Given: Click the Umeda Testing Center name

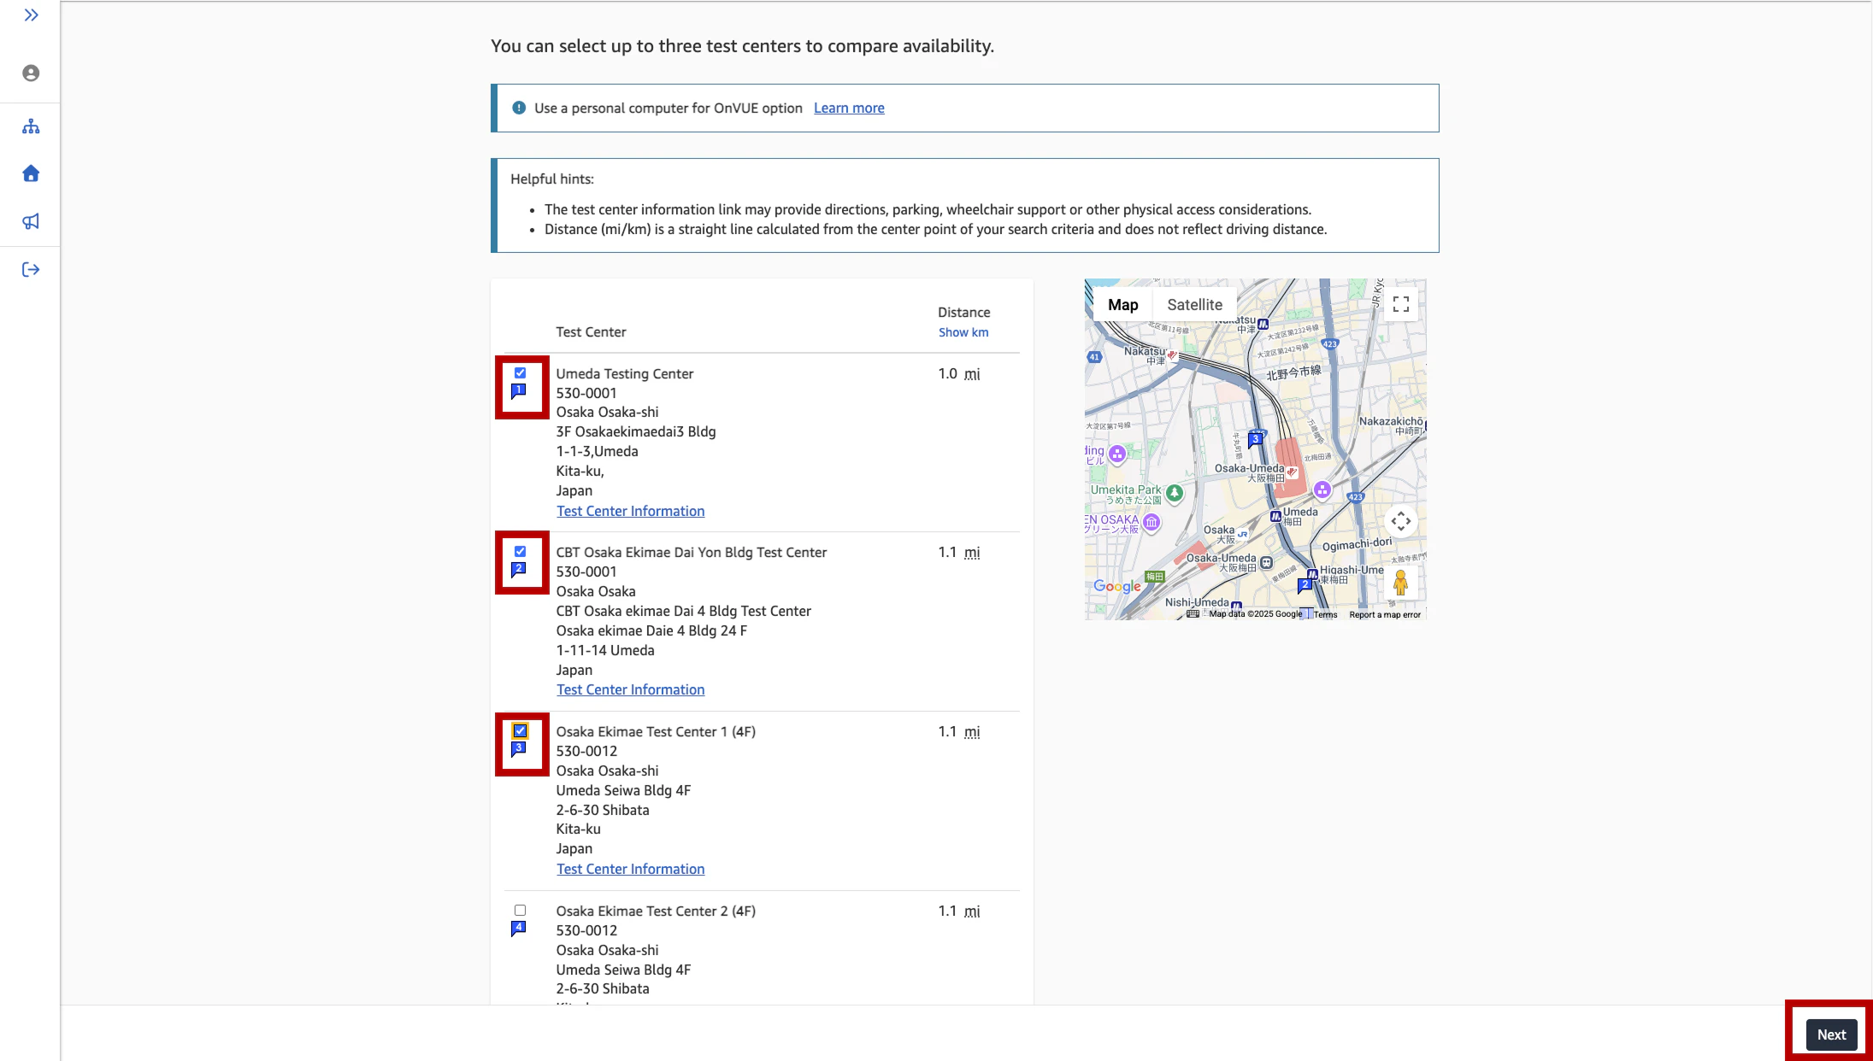Looking at the screenshot, I should pyautogui.click(x=625, y=373).
